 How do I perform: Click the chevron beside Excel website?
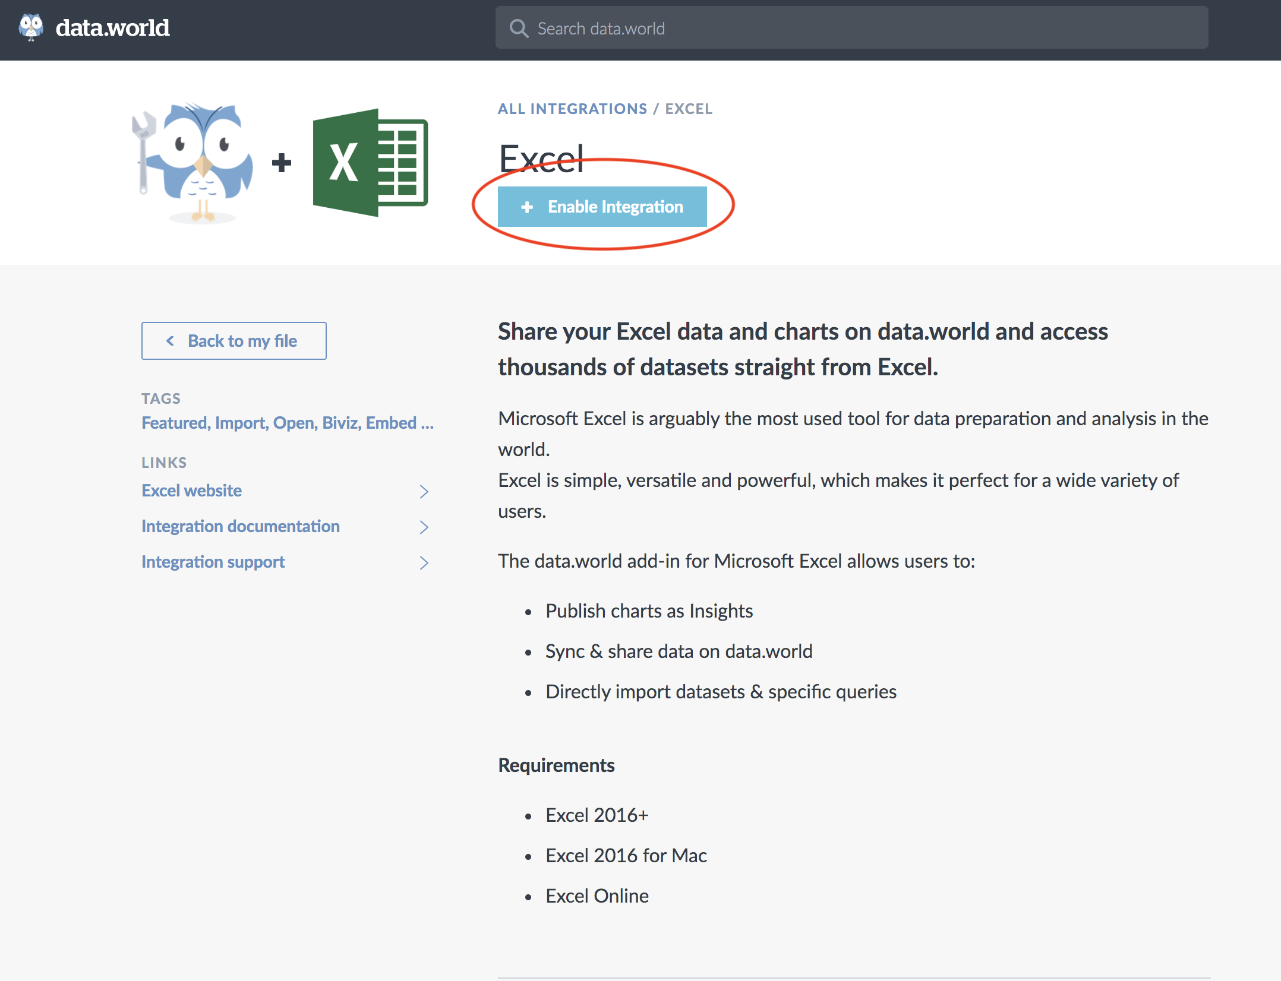click(424, 491)
